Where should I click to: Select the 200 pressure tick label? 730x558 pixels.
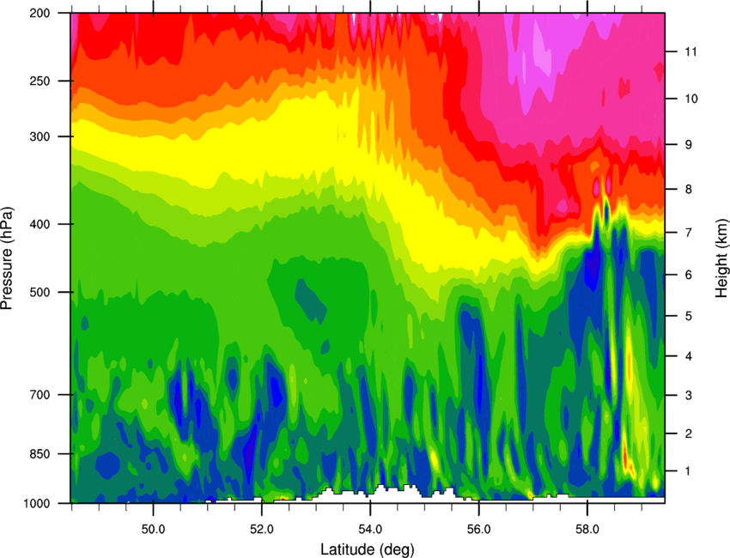[x=40, y=14]
